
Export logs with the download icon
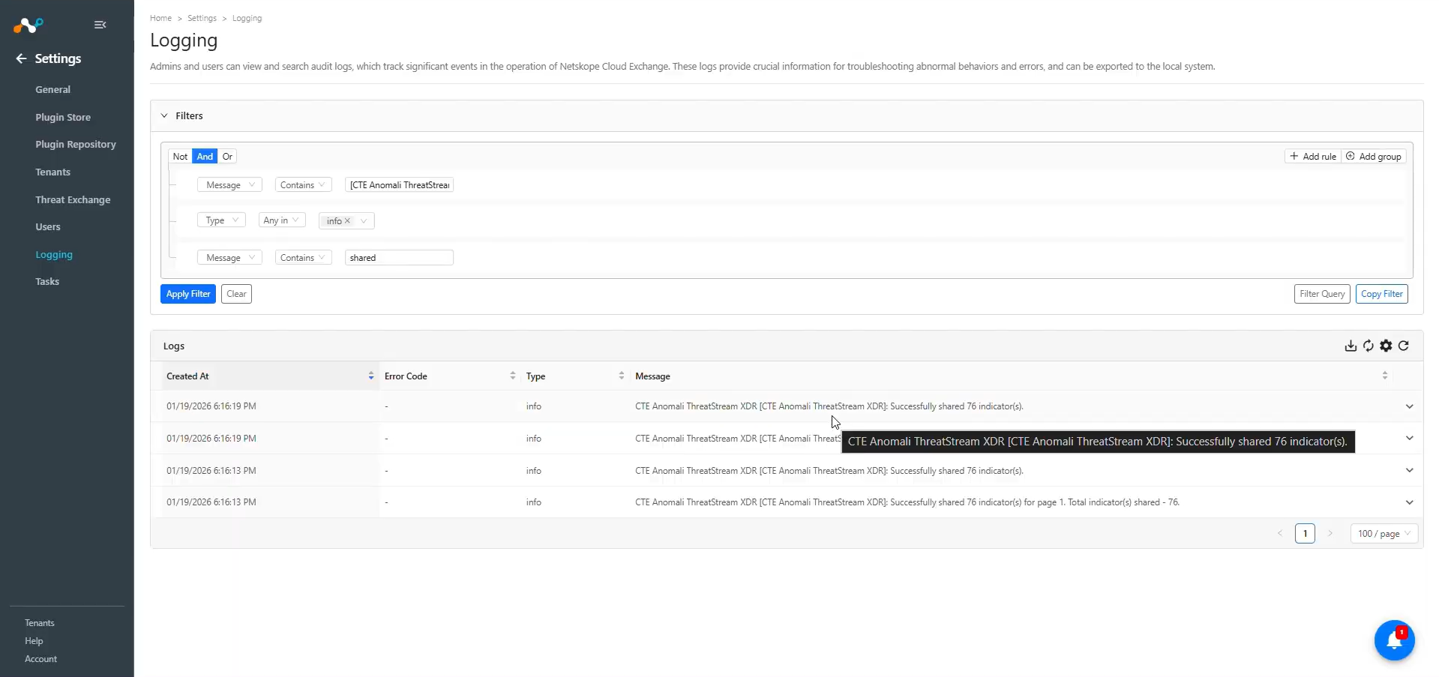tap(1351, 346)
